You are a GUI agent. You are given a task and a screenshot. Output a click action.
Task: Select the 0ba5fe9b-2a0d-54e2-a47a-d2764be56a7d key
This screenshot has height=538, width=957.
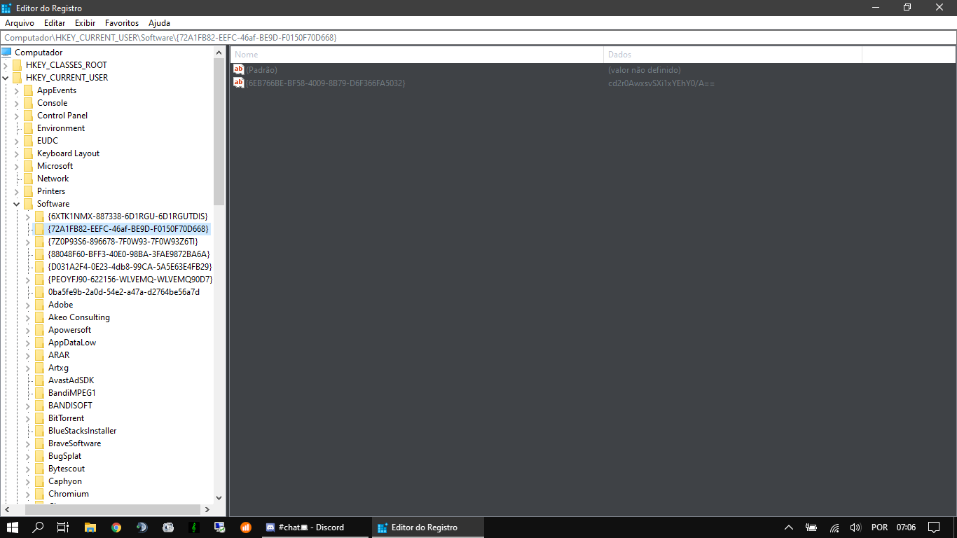[x=124, y=292]
